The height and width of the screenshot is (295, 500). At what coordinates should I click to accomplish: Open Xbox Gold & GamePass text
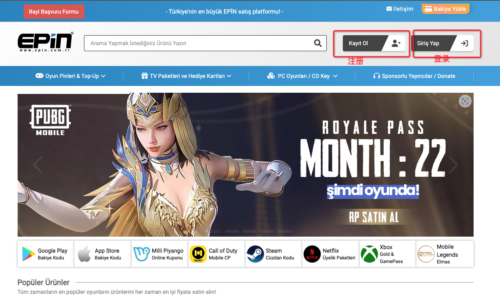[391, 254]
